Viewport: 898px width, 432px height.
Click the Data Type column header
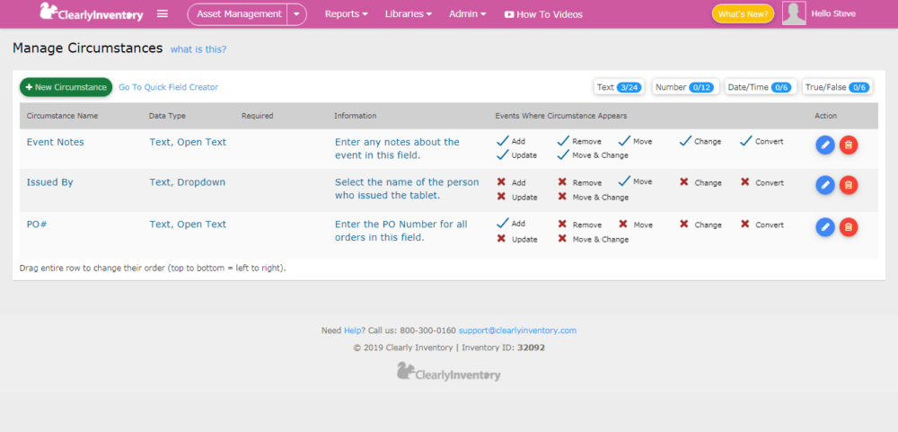(167, 116)
